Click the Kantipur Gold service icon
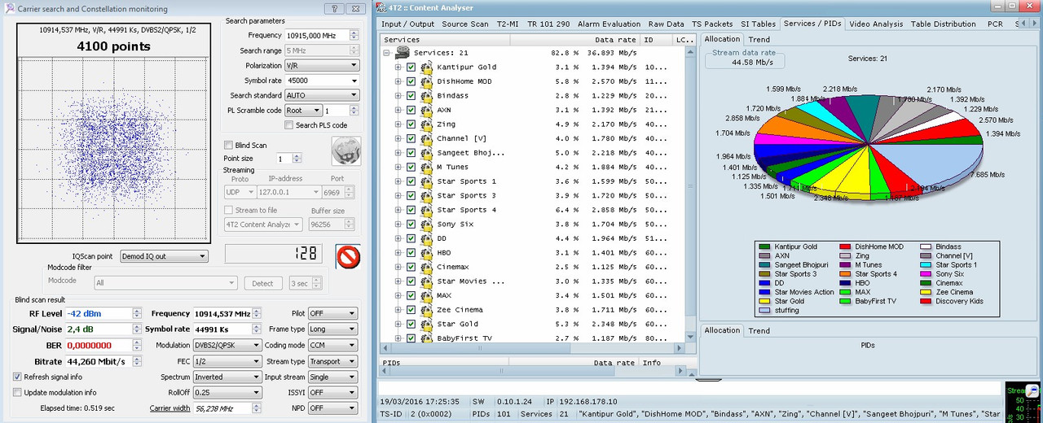The image size is (1043, 423). (426, 68)
